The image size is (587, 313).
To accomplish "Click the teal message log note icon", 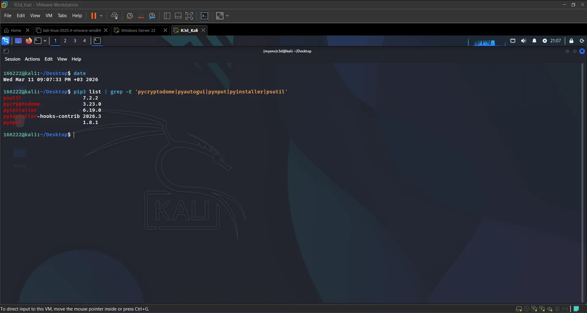I will [x=576, y=309].
